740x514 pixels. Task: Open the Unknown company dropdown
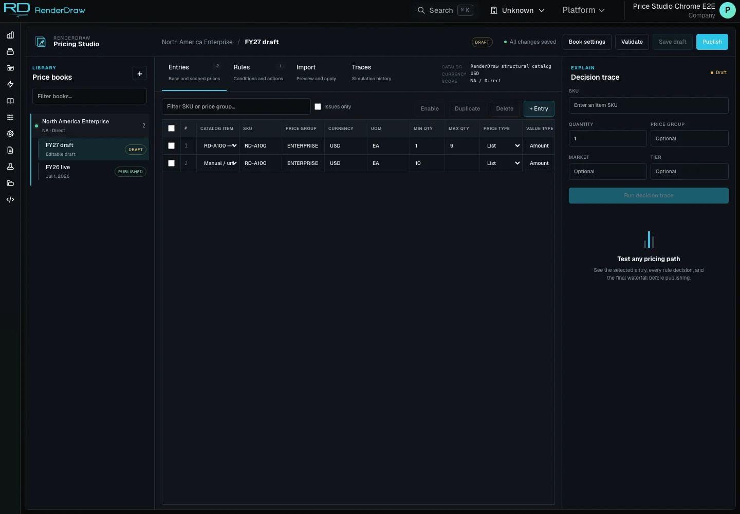517,10
